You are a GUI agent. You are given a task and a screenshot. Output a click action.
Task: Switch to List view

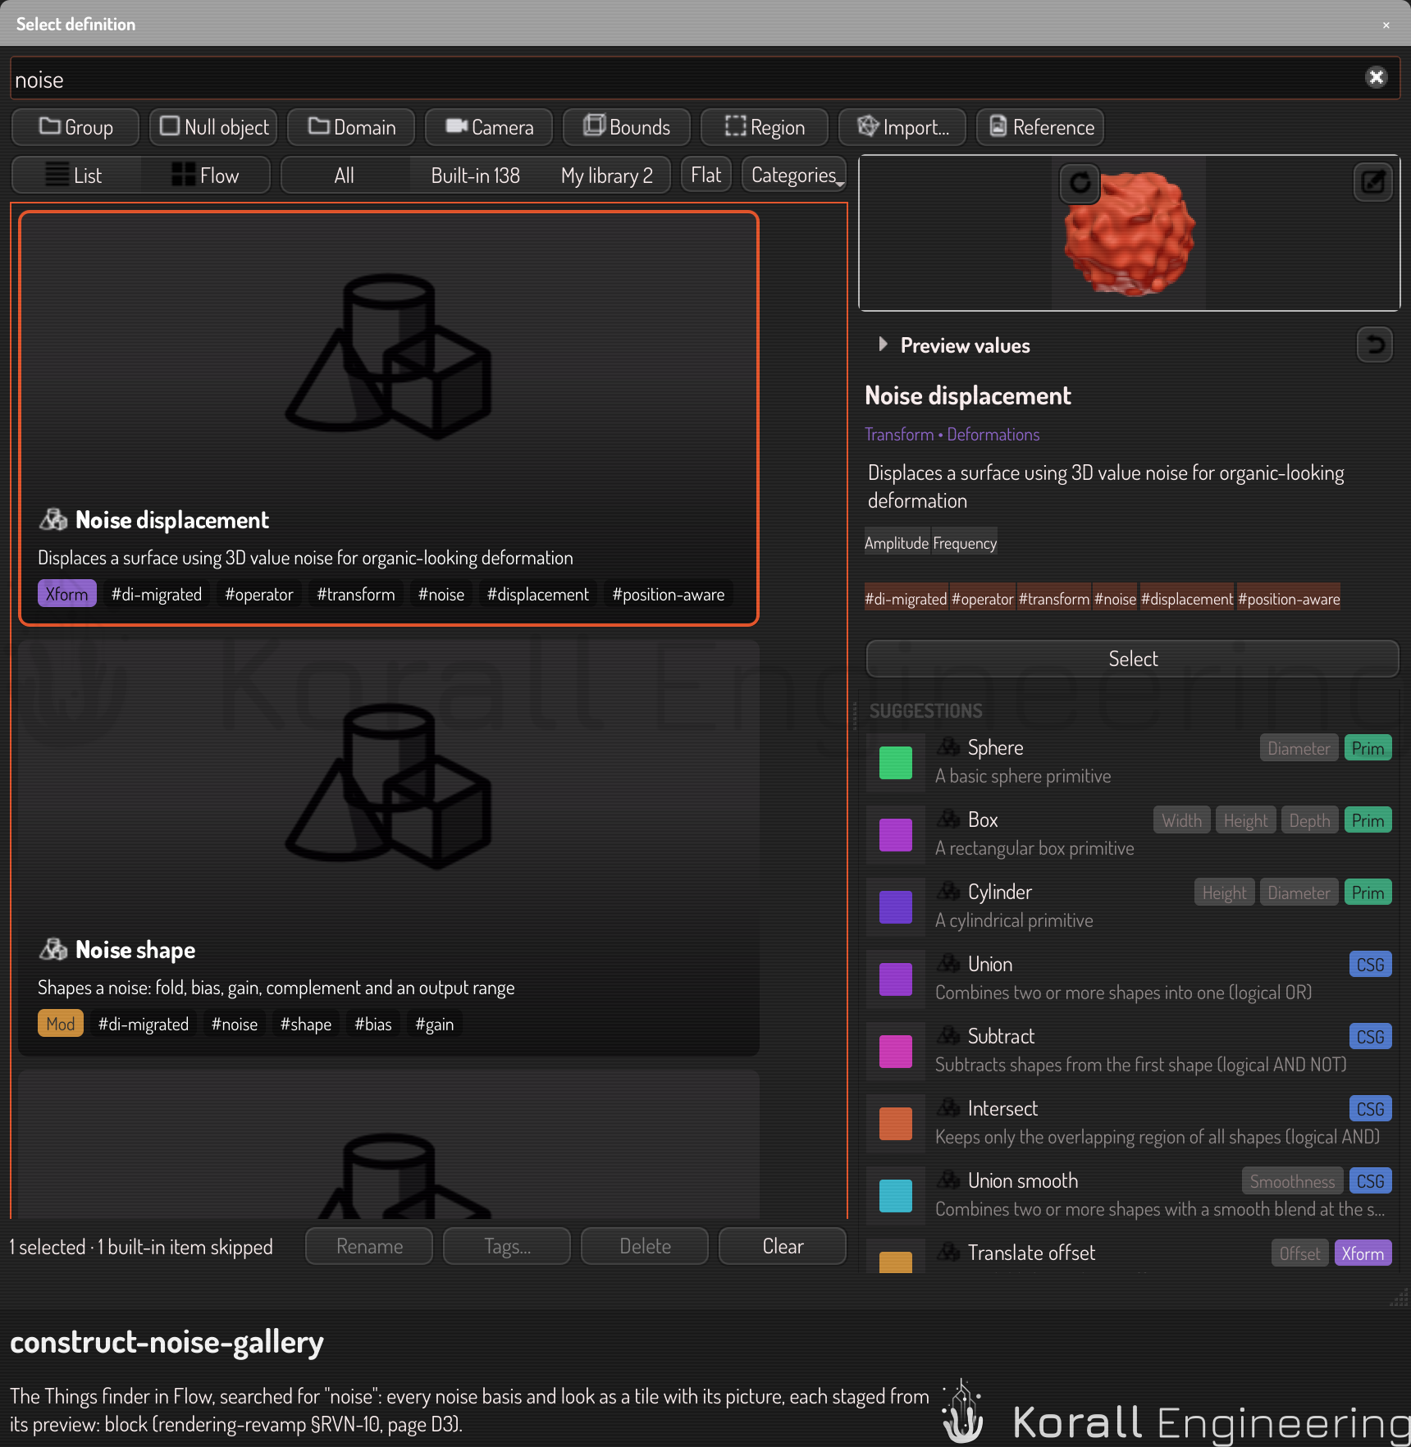tap(76, 175)
